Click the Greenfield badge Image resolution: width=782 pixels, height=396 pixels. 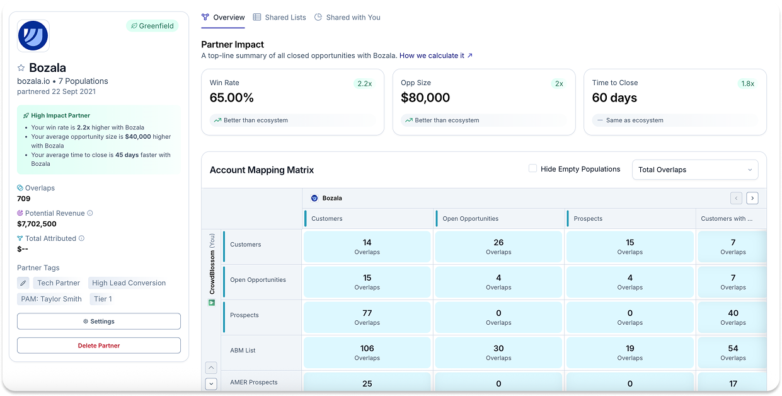(152, 26)
